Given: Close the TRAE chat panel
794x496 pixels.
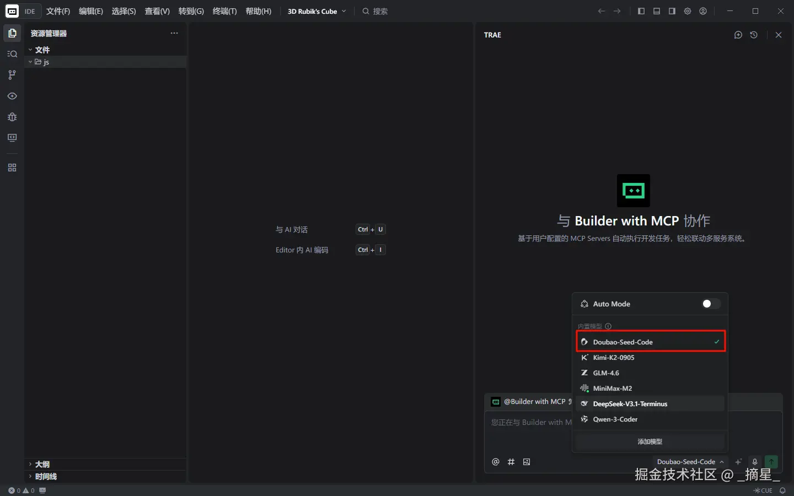Looking at the screenshot, I should click(x=779, y=35).
